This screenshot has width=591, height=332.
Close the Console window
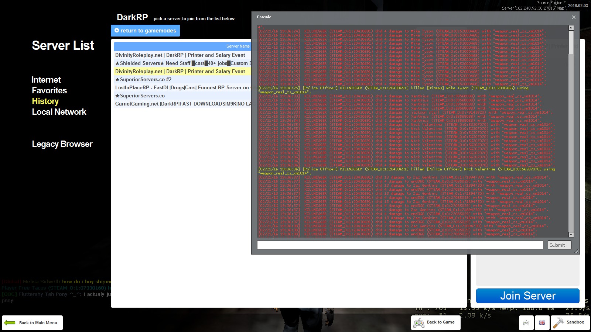(574, 17)
